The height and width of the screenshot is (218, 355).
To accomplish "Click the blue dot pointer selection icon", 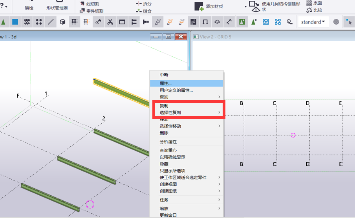I will point(349,22).
